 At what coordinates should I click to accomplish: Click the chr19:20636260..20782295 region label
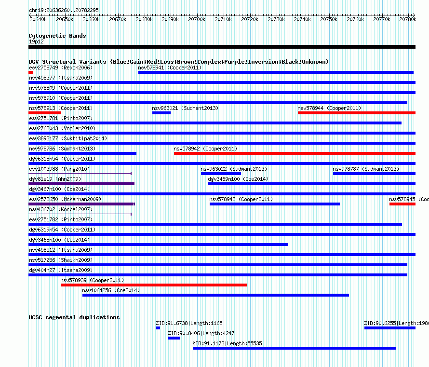pyautogui.click(x=64, y=10)
